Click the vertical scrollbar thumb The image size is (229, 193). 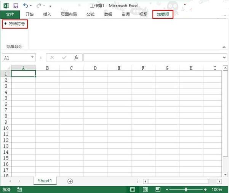pos(225,113)
